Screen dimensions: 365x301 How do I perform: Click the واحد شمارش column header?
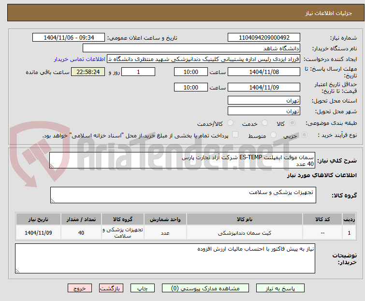pos(165,219)
